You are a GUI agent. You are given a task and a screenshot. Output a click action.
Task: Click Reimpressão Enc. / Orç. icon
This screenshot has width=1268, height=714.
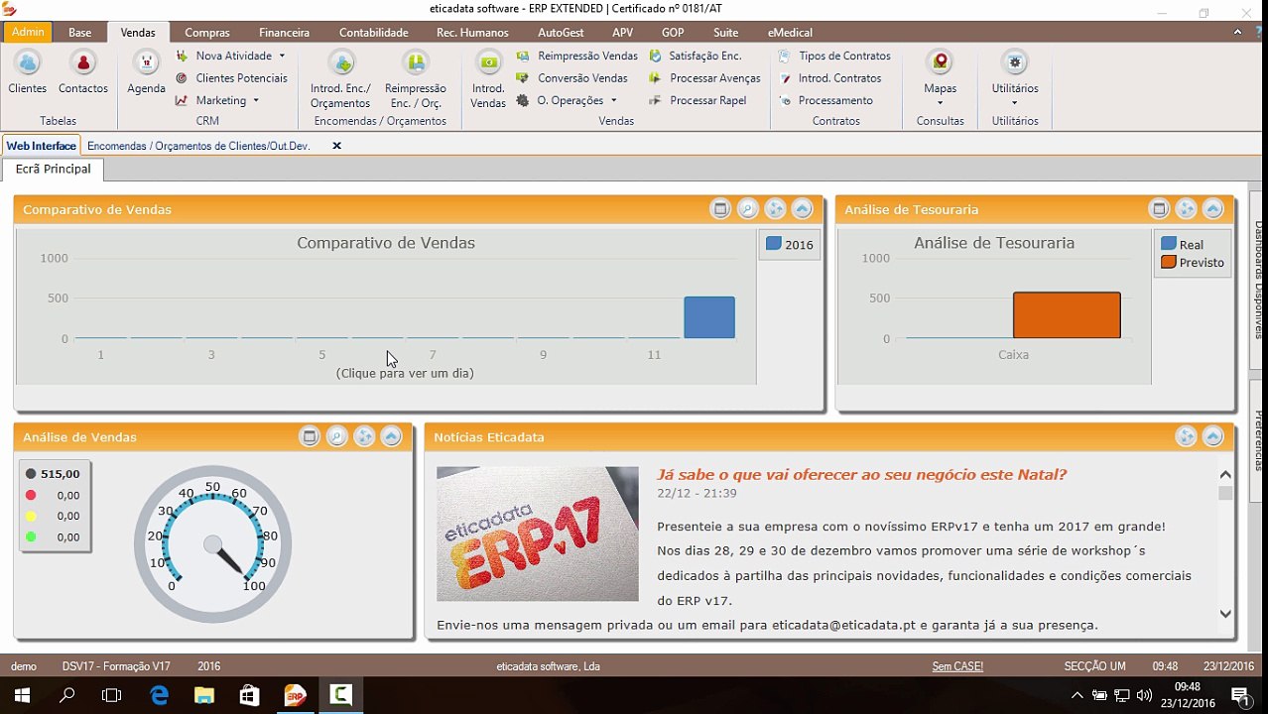click(x=416, y=80)
